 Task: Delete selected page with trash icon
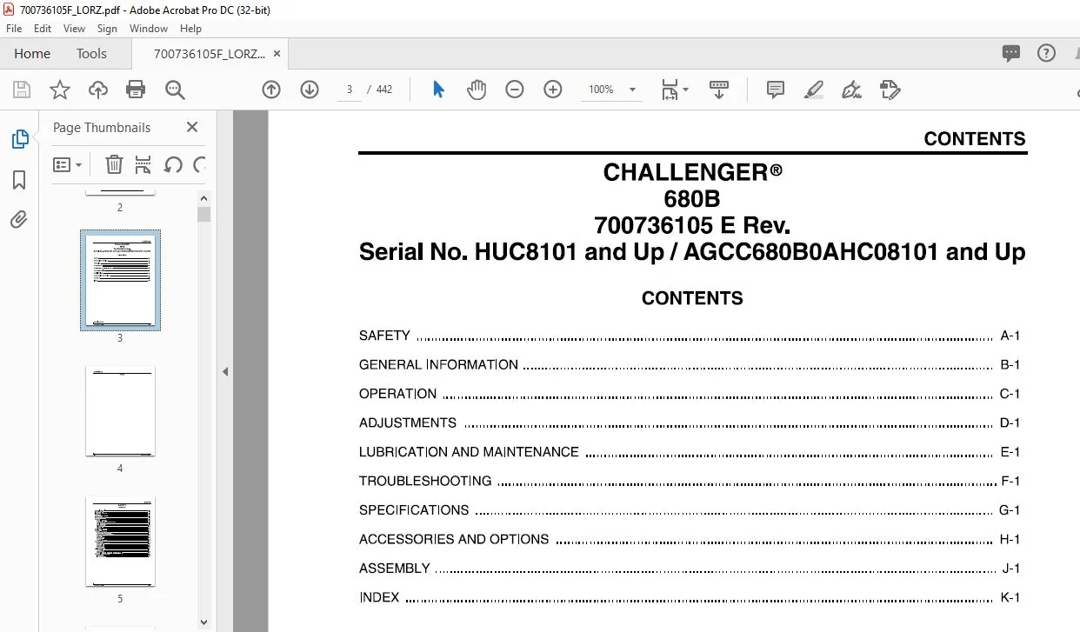point(114,164)
